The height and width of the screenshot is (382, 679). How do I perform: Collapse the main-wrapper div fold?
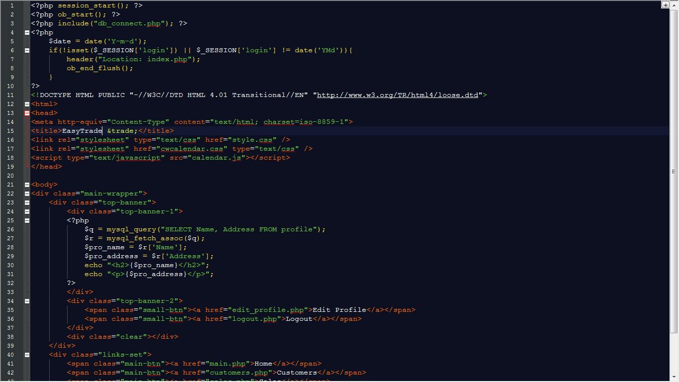coord(27,193)
